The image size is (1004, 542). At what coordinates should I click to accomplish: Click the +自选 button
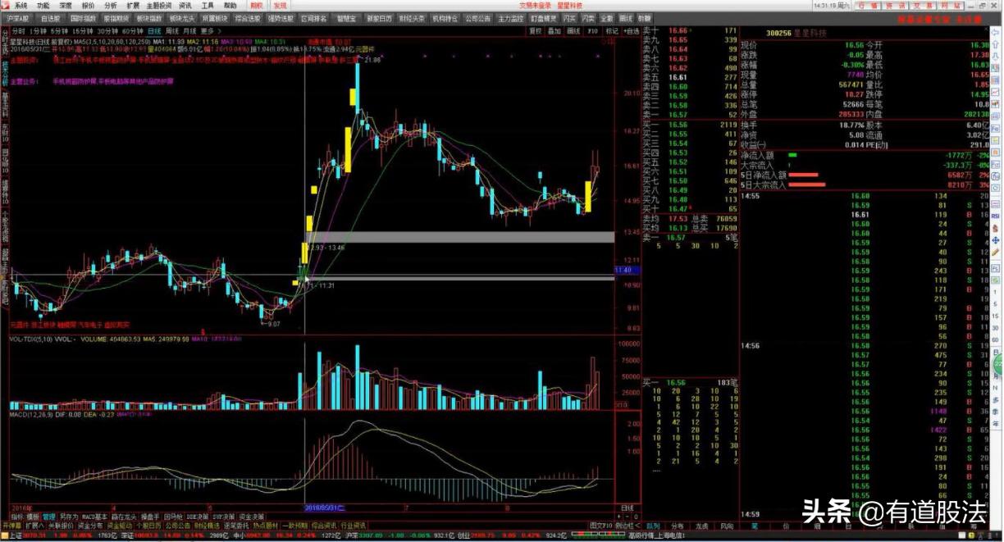[x=631, y=30]
